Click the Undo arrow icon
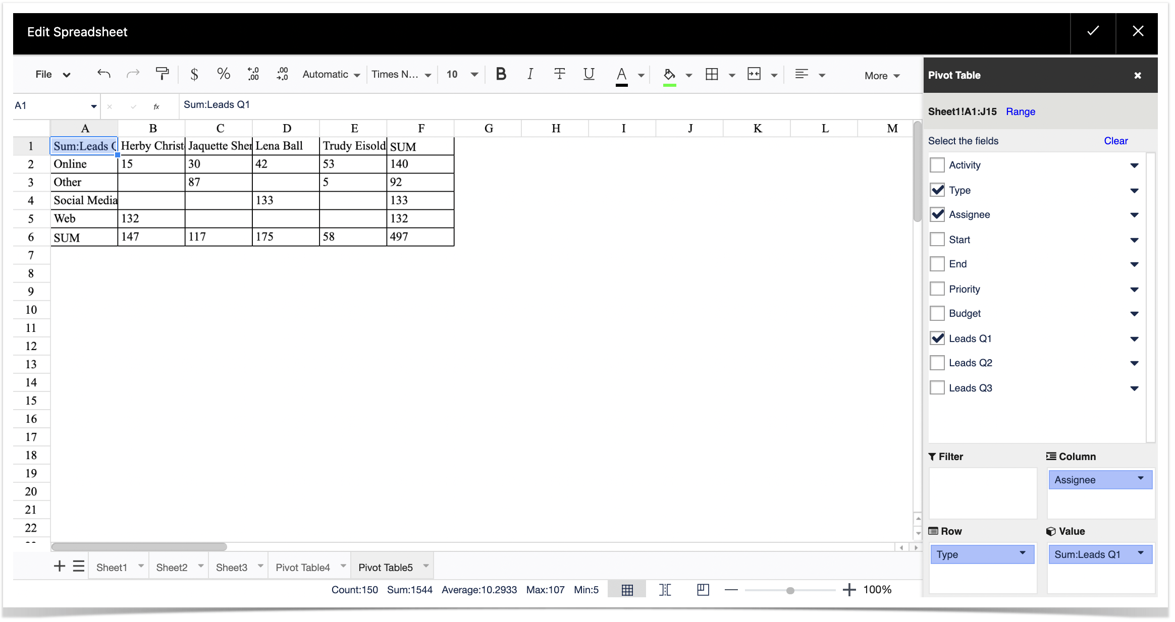This screenshot has height=622, width=1175. (x=103, y=74)
